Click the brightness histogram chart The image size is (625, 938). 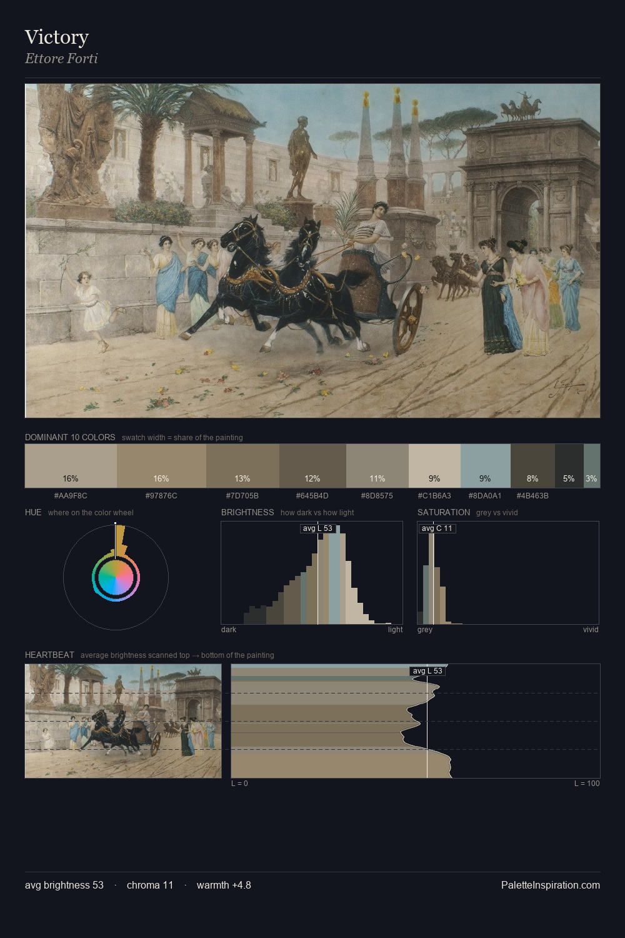pyautogui.click(x=312, y=573)
